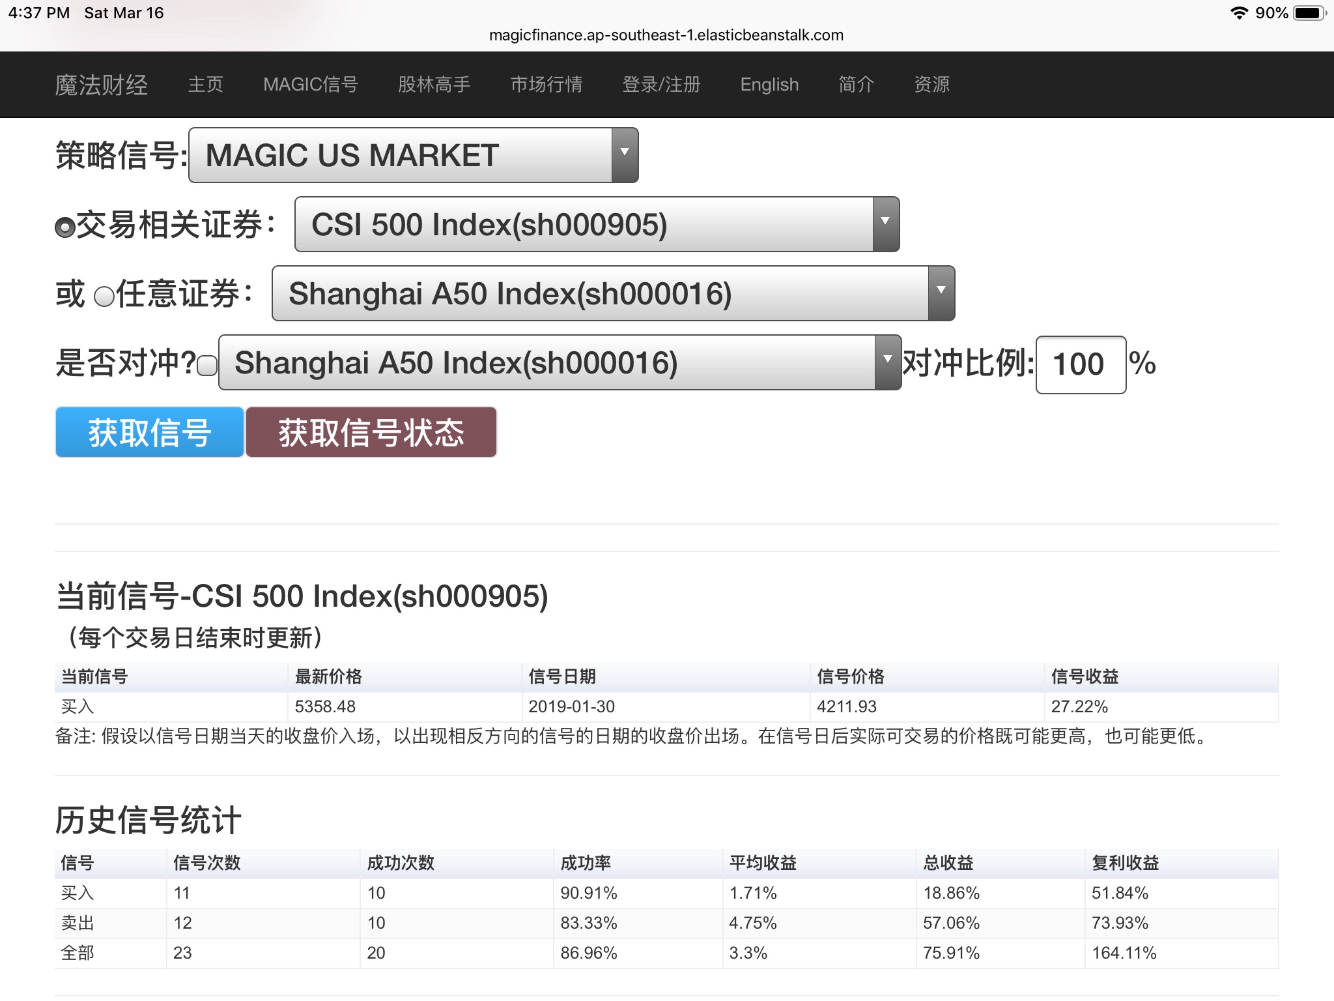
Task: Switch language via English menu item
Action: pyautogui.click(x=769, y=85)
